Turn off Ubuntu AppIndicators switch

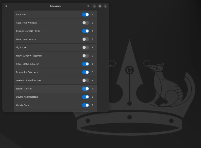point(86,97)
